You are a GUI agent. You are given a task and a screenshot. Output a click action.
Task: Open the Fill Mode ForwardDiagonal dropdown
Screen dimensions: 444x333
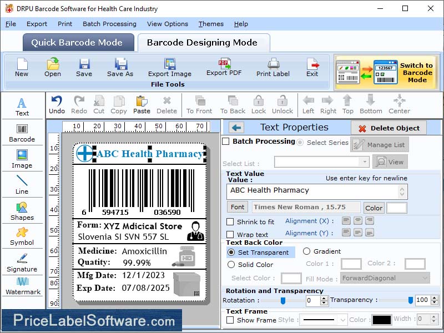coord(386,278)
